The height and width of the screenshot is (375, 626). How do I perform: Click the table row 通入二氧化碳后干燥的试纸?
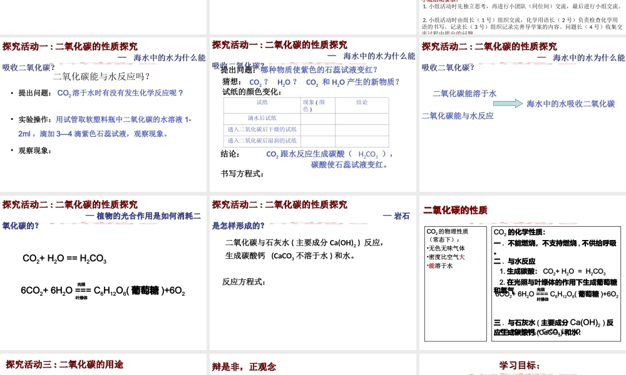[306, 129]
